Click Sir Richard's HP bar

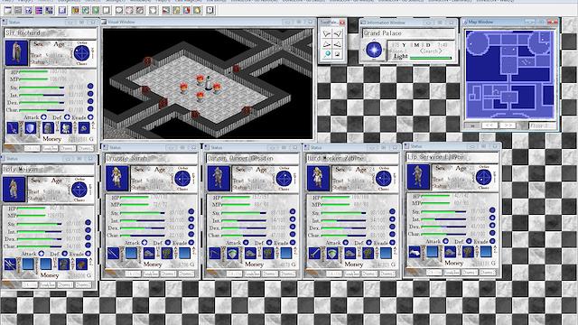click(x=34, y=71)
